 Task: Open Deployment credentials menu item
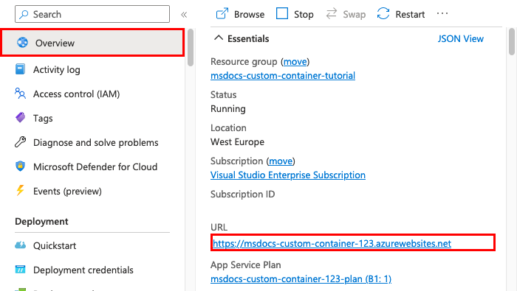coord(83,270)
